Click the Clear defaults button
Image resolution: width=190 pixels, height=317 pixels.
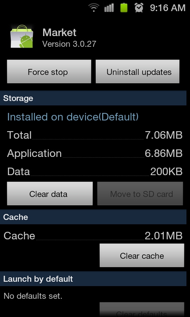[x=142, y=310]
